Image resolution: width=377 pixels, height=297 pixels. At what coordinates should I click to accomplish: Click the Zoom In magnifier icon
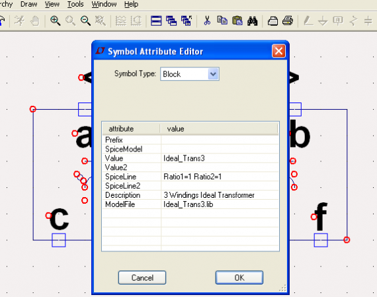click(55, 21)
